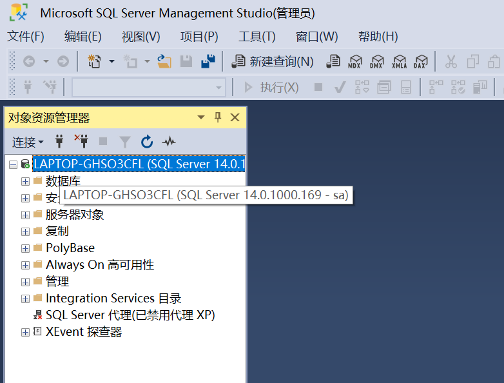Viewport: 504px width, 383px height.
Task: Refresh Object Explorer with circular arrow
Action: click(147, 142)
